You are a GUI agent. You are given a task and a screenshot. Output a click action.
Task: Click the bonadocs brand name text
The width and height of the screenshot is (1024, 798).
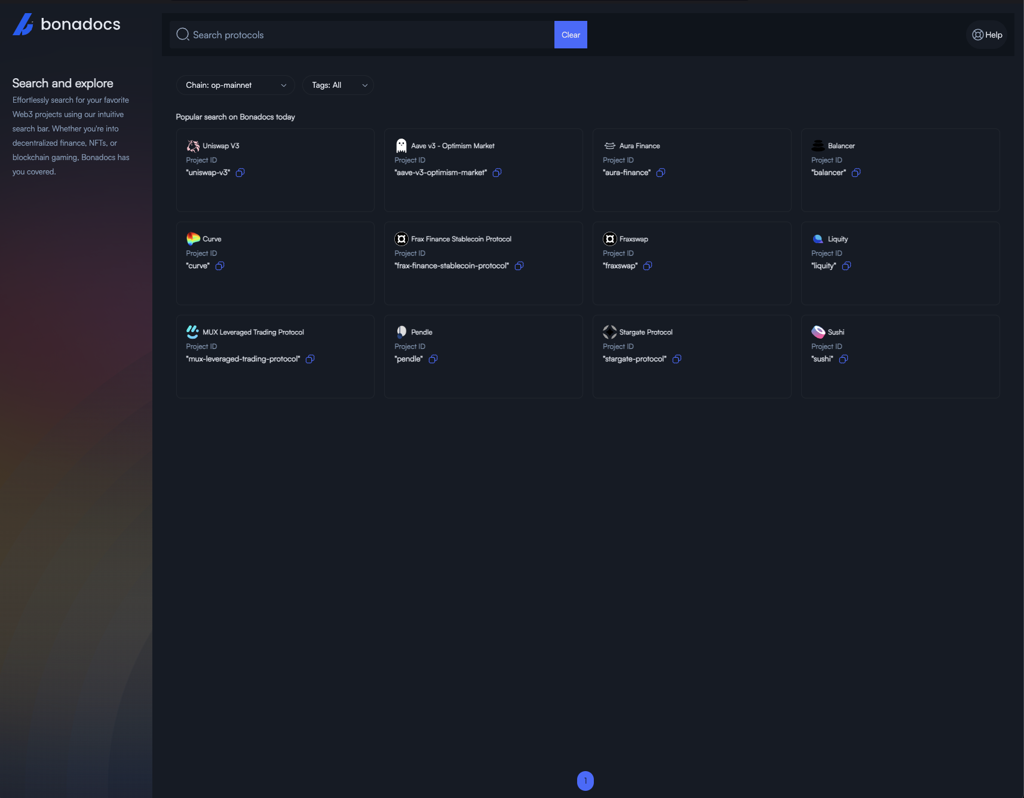pos(81,24)
